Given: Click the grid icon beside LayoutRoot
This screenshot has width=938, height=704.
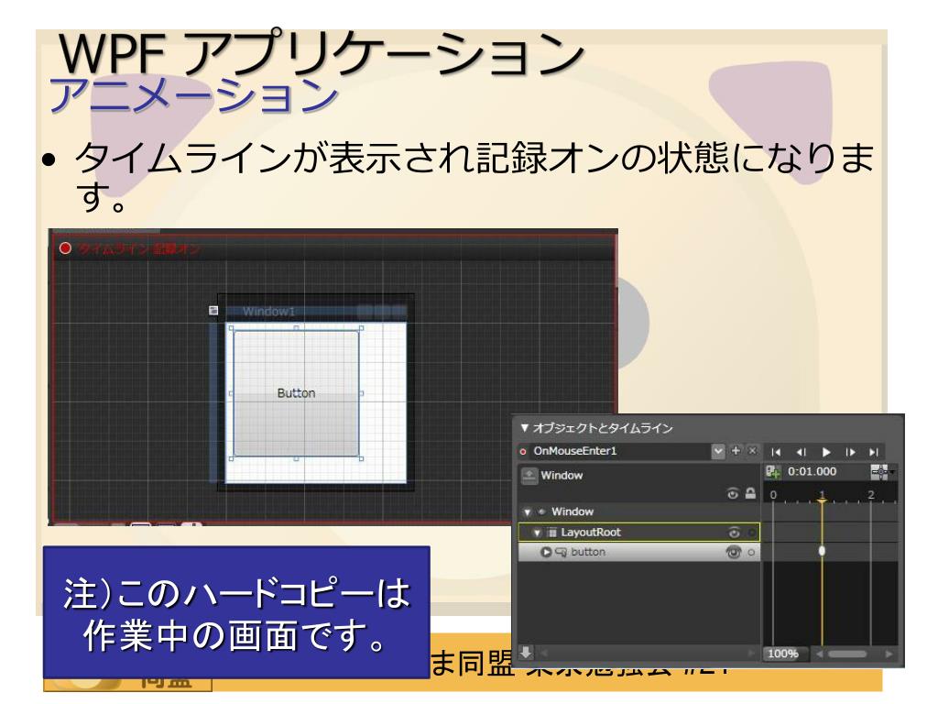Looking at the screenshot, I should pyautogui.click(x=552, y=533).
